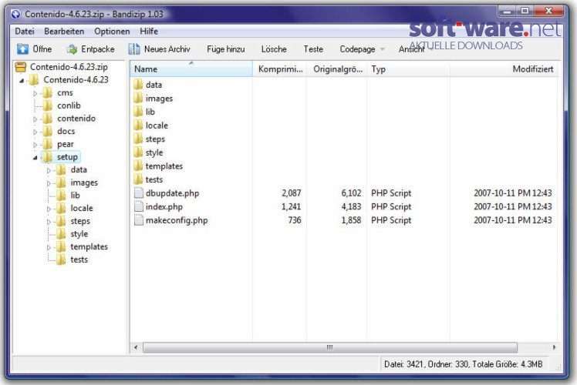Open the steps folder icon in the file list
Viewport: 577px width, 385px height.
138,139
